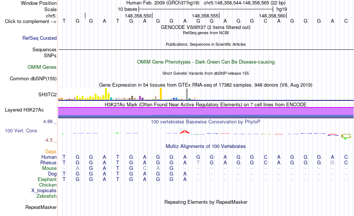Click the SH3TC2 gene expression label
The image size is (354, 216).
click(x=47, y=94)
